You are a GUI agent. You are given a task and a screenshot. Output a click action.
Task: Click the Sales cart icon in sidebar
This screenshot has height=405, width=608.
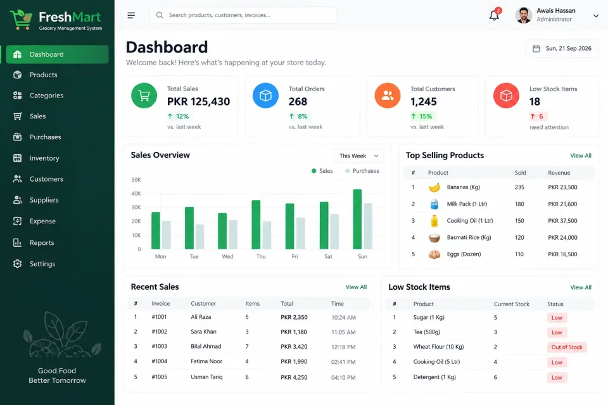[x=18, y=116]
